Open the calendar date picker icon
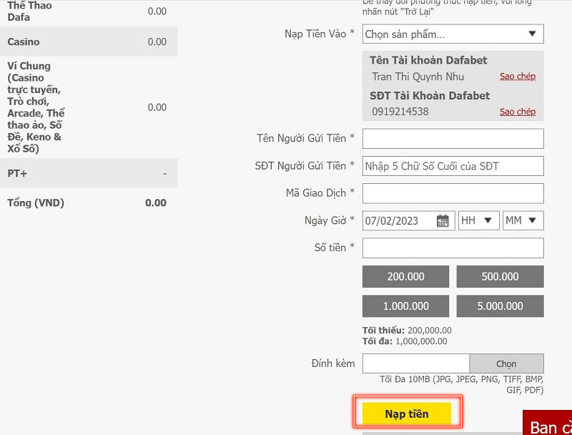This screenshot has width=572, height=435. click(x=443, y=221)
